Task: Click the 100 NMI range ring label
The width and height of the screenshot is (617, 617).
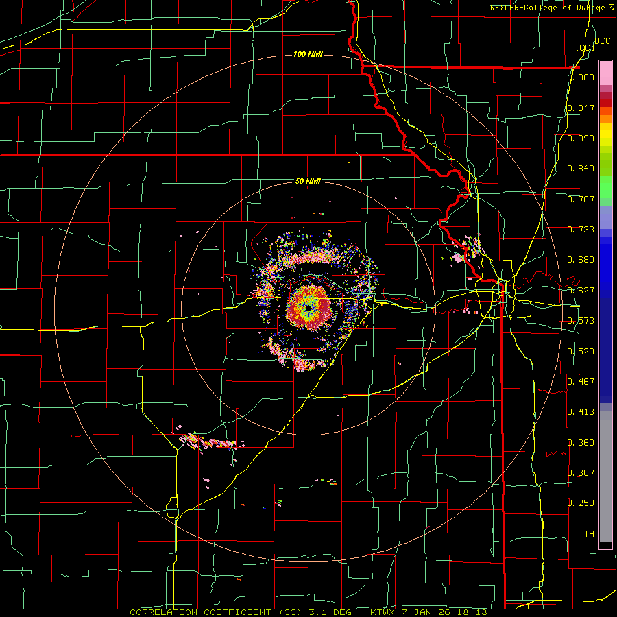Action: [308, 54]
